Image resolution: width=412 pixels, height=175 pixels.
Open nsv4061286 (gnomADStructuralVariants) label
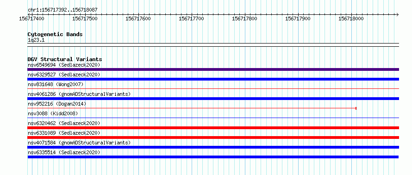[x=79, y=94]
